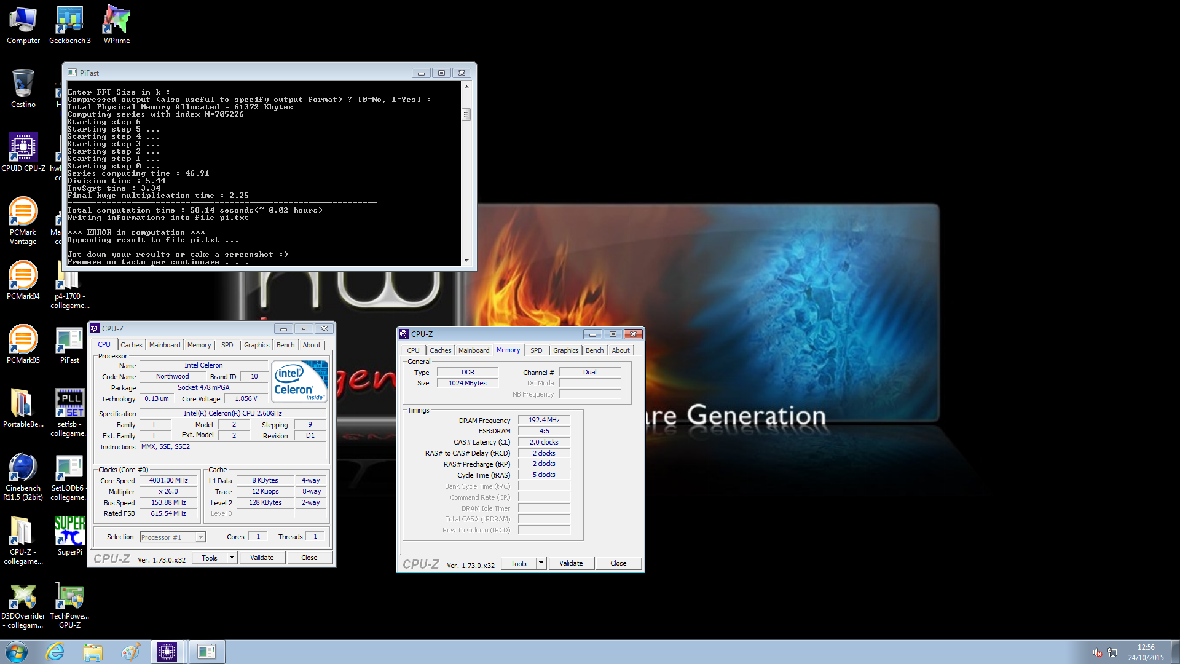
Task: Click PiFast console scrollbar thumb
Action: click(466, 114)
